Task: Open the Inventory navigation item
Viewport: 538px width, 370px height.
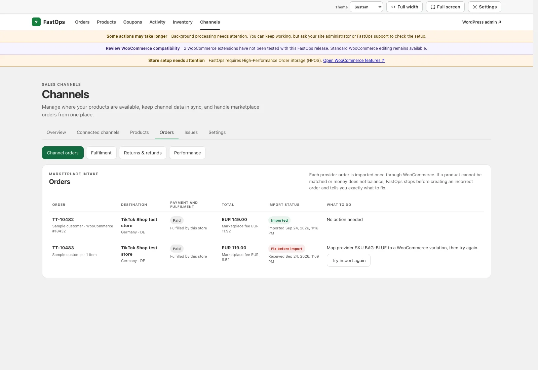Action: tap(183, 22)
